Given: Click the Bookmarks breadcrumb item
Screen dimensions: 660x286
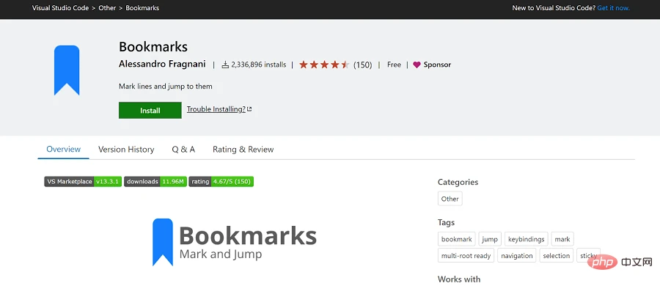Looking at the screenshot, I should coord(142,8).
